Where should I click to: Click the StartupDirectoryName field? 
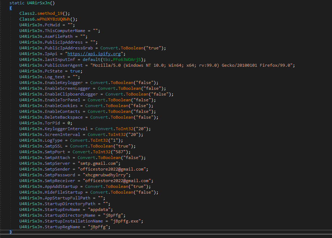[70, 215]
